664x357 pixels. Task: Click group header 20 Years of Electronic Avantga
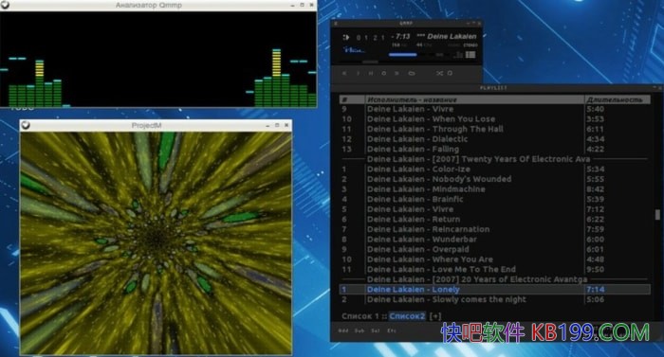click(x=494, y=279)
